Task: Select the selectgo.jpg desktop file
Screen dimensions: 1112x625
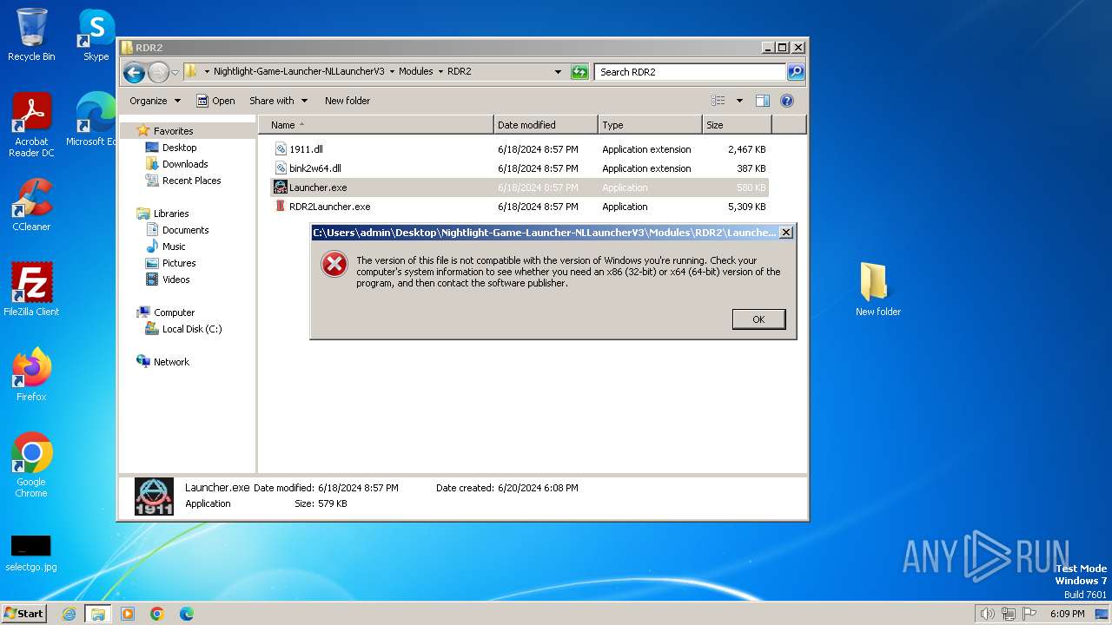Action: pyautogui.click(x=31, y=554)
